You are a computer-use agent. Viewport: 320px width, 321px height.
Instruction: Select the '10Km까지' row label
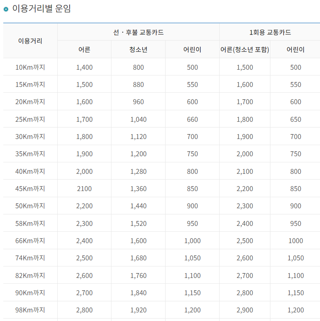[30, 67]
